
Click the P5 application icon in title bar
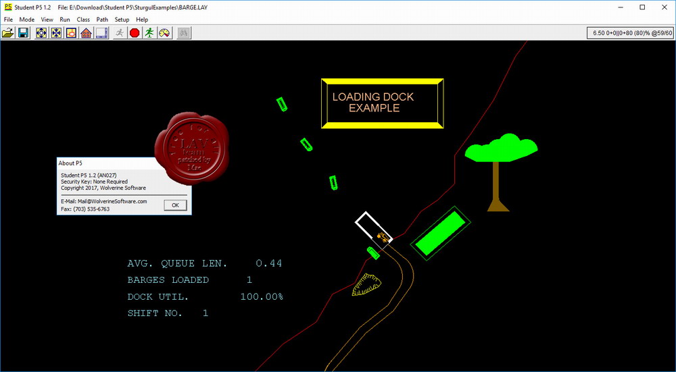(7, 7)
